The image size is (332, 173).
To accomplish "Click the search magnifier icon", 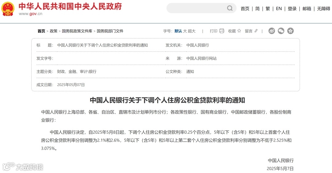I will pos(230,8).
